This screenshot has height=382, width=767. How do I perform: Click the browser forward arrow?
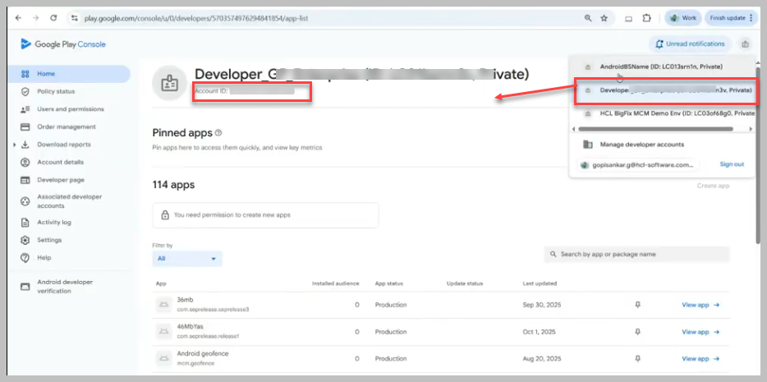[x=35, y=18]
